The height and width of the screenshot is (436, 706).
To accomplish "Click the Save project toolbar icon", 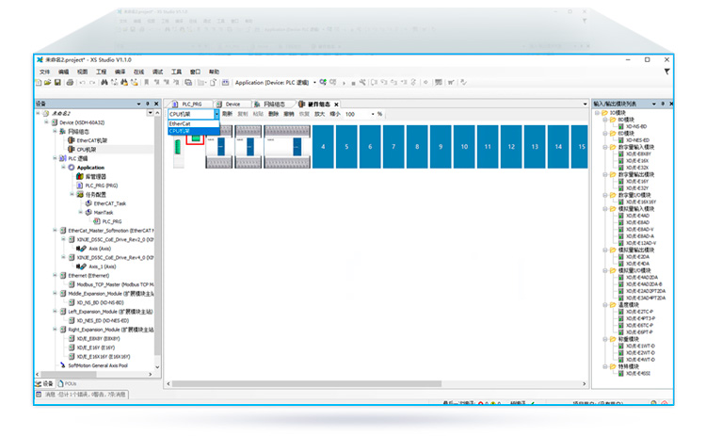I will pos(57,83).
